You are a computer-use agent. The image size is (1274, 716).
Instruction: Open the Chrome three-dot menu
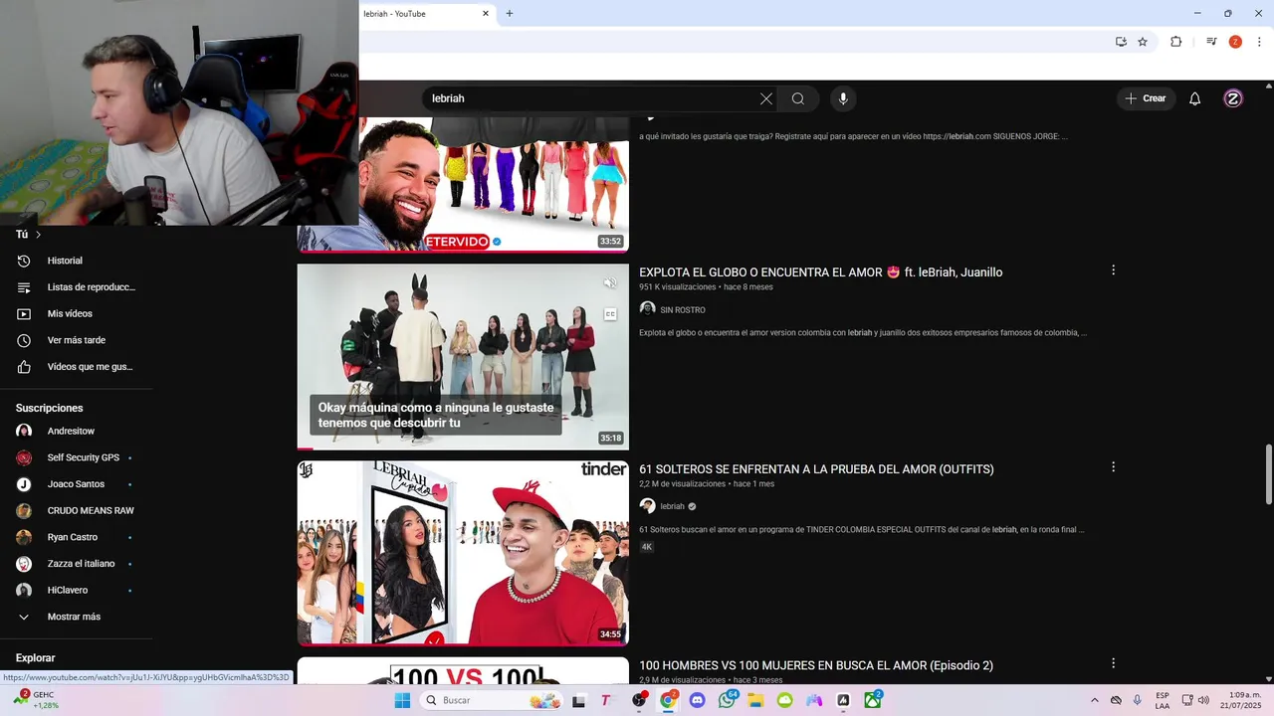click(1259, 42)
